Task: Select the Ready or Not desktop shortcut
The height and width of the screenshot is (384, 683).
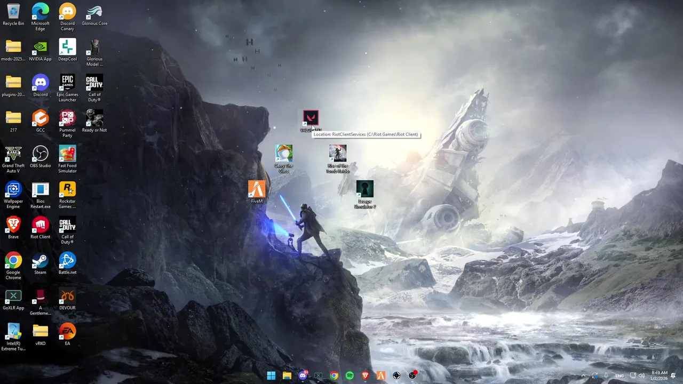Action: (94, 121)
